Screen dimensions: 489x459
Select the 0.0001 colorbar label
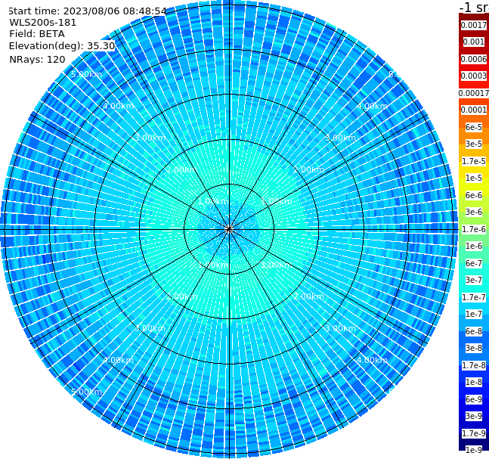(x=474, y=110)
